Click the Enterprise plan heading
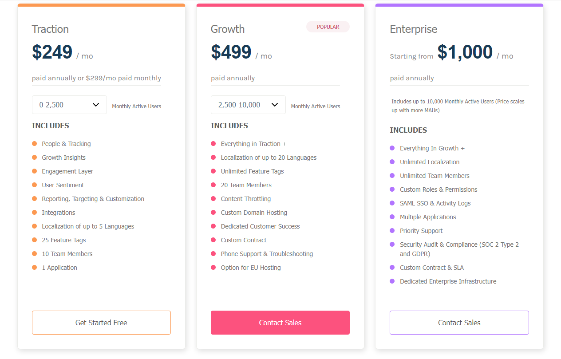 coord(413,29)
